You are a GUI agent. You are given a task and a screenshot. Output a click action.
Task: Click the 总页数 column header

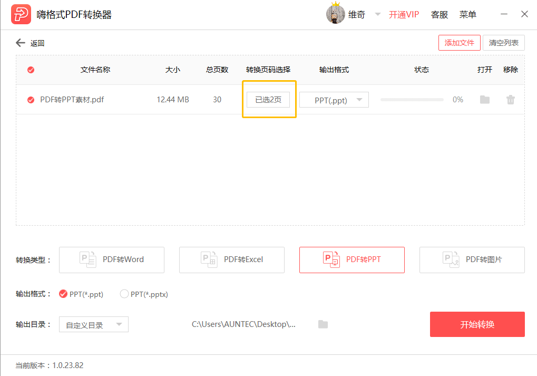pos(217,70)
